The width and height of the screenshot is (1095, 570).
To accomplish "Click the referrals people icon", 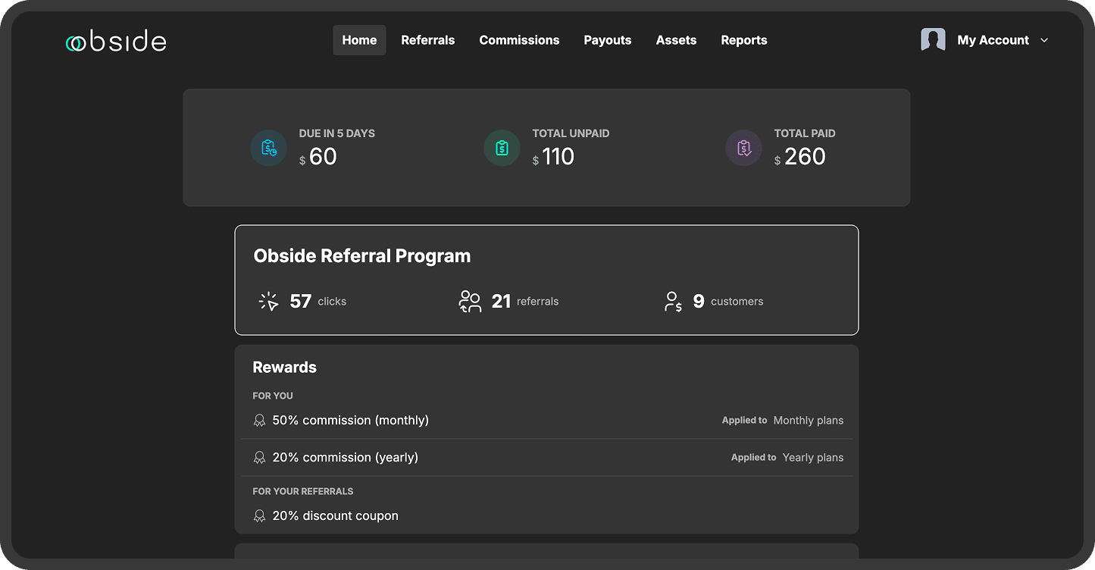I will [470, 301].
